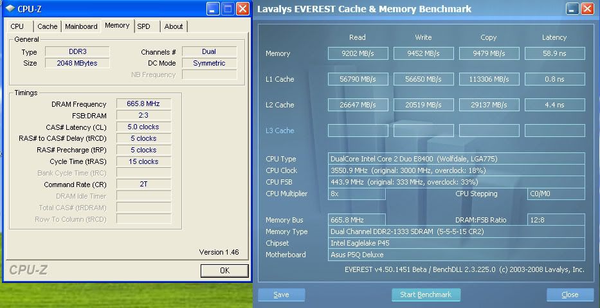This screenshot has height=308, width=600.
Task: Open the CPU tab in CPU-Z
Action: pos(17,26)
